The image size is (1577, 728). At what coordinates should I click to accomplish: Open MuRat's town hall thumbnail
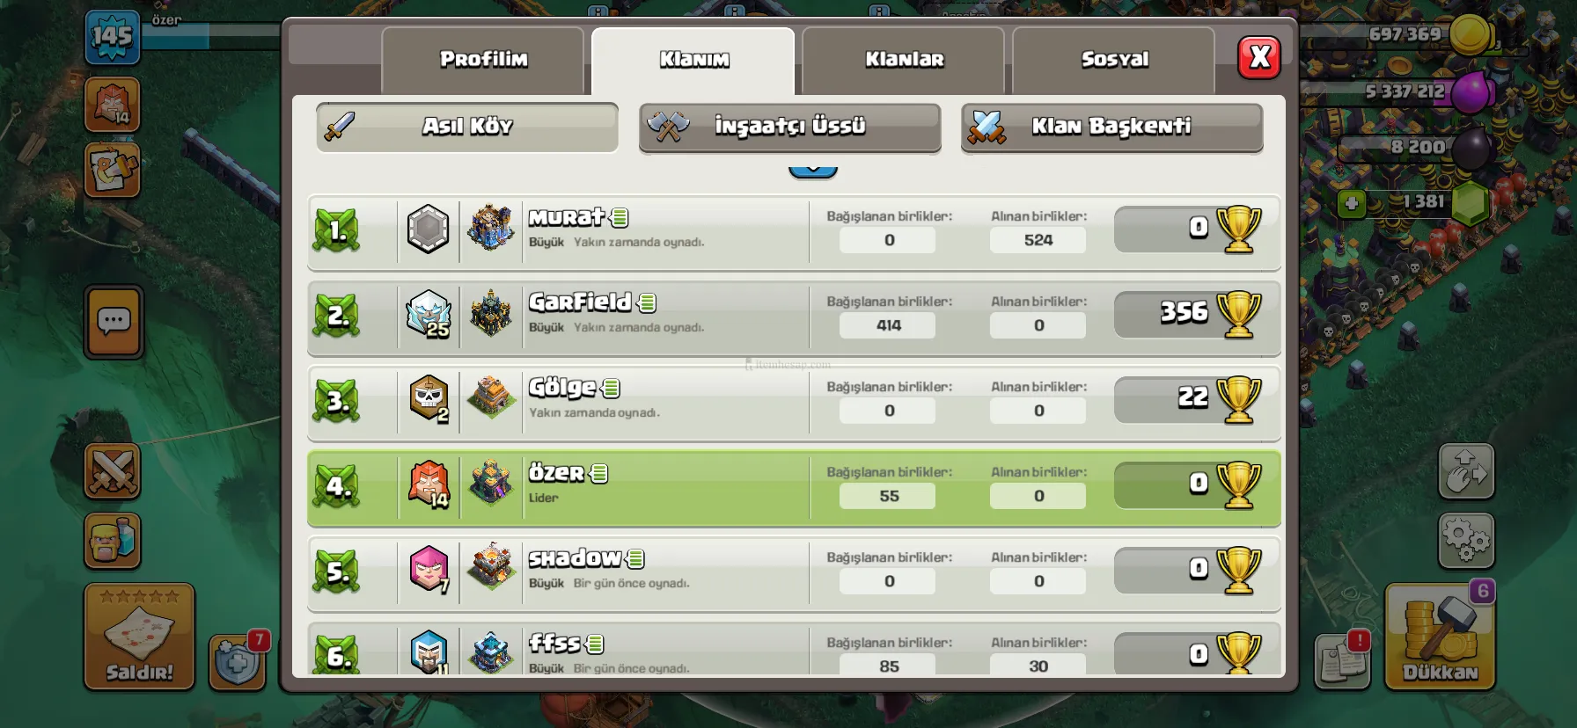[490, 228]
